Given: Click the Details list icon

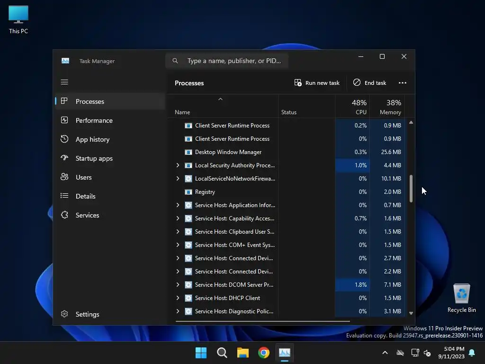Looking at the screenshot, I should tap(64, 196).
